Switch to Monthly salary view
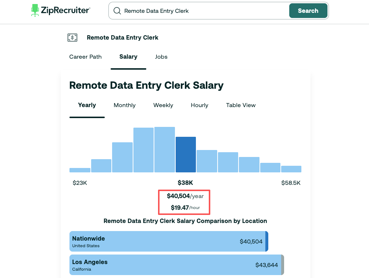Viewport: 369px width, 278px height. [124, 105]
